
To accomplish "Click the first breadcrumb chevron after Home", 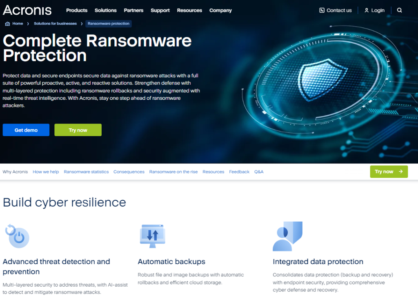I will point(28,23).
